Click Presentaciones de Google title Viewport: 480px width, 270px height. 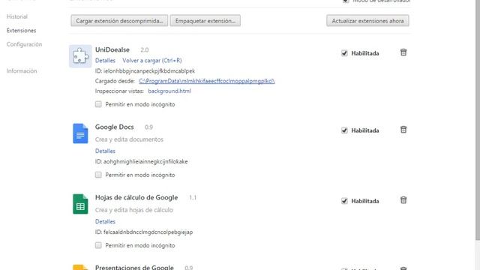click(x=134, y=267)
